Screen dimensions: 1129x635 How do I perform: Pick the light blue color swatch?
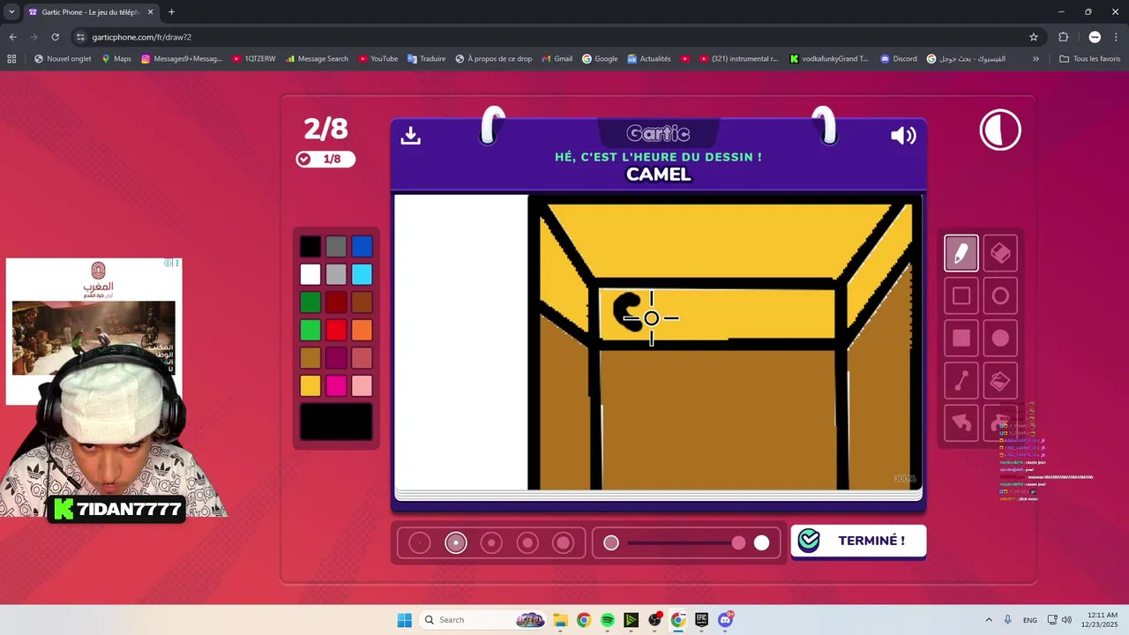[362, 274]
